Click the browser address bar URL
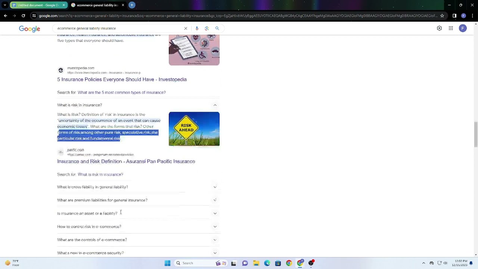Screen dimensions: 478x269 238,16
